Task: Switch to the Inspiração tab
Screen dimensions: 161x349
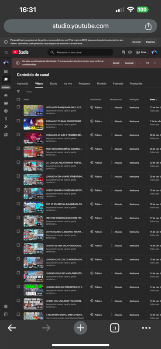Action: (x=23, y=84)
